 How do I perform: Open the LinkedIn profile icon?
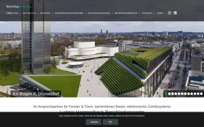coord(175,13)
